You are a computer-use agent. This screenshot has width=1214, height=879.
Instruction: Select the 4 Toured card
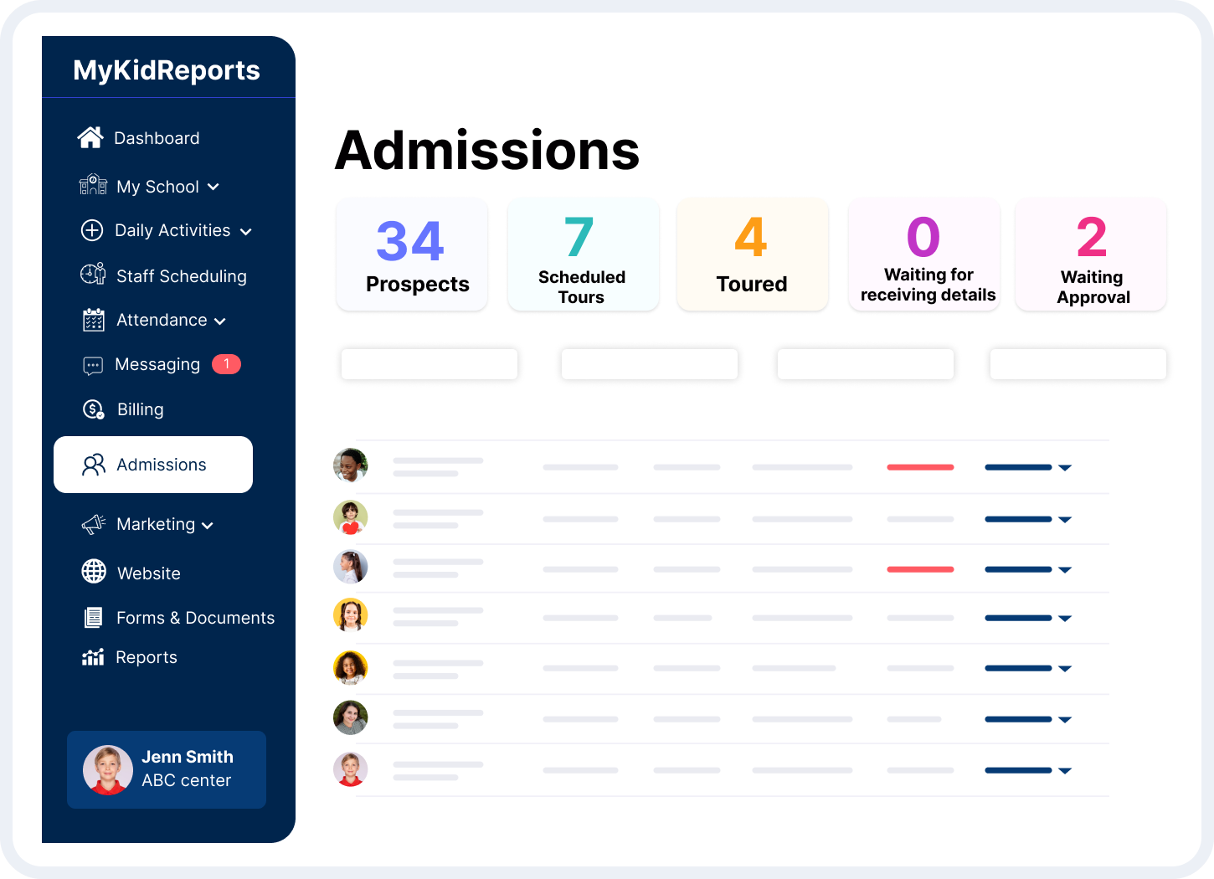[x=753, y=254]
